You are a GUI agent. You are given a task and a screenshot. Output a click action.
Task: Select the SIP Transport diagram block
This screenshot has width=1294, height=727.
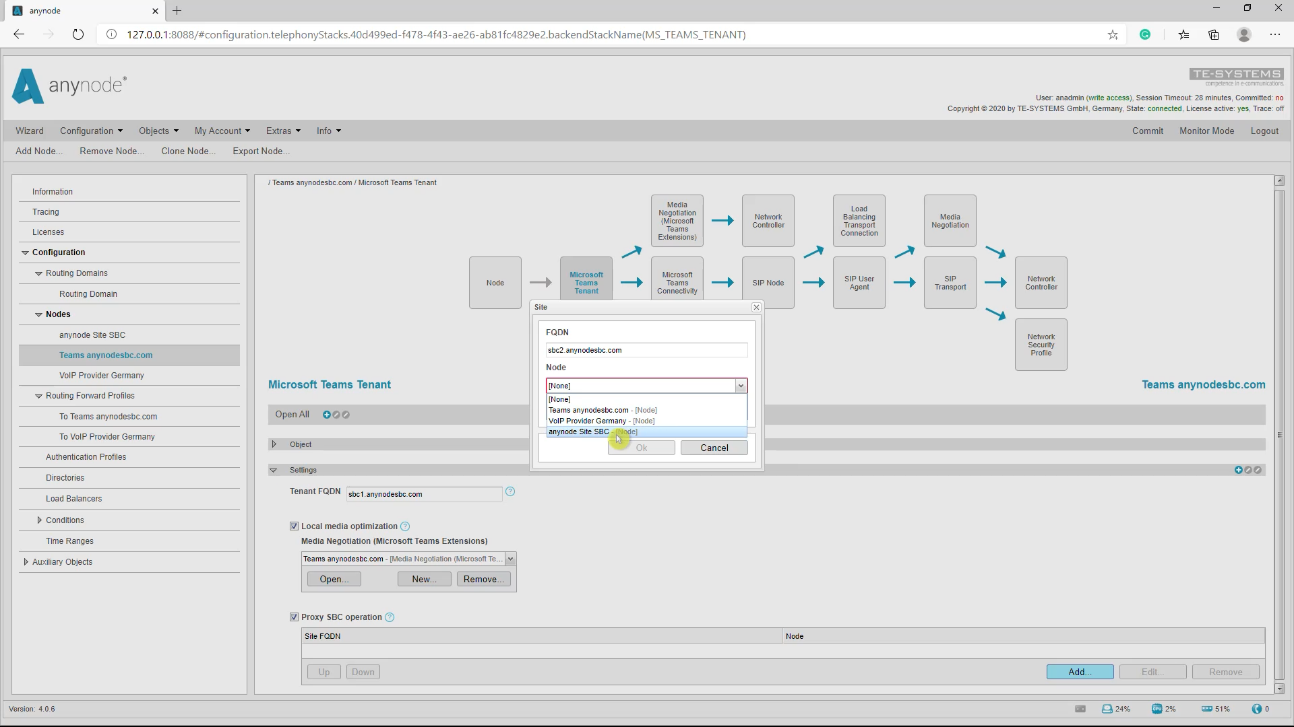pyautogui.click(x=950, y=283)
